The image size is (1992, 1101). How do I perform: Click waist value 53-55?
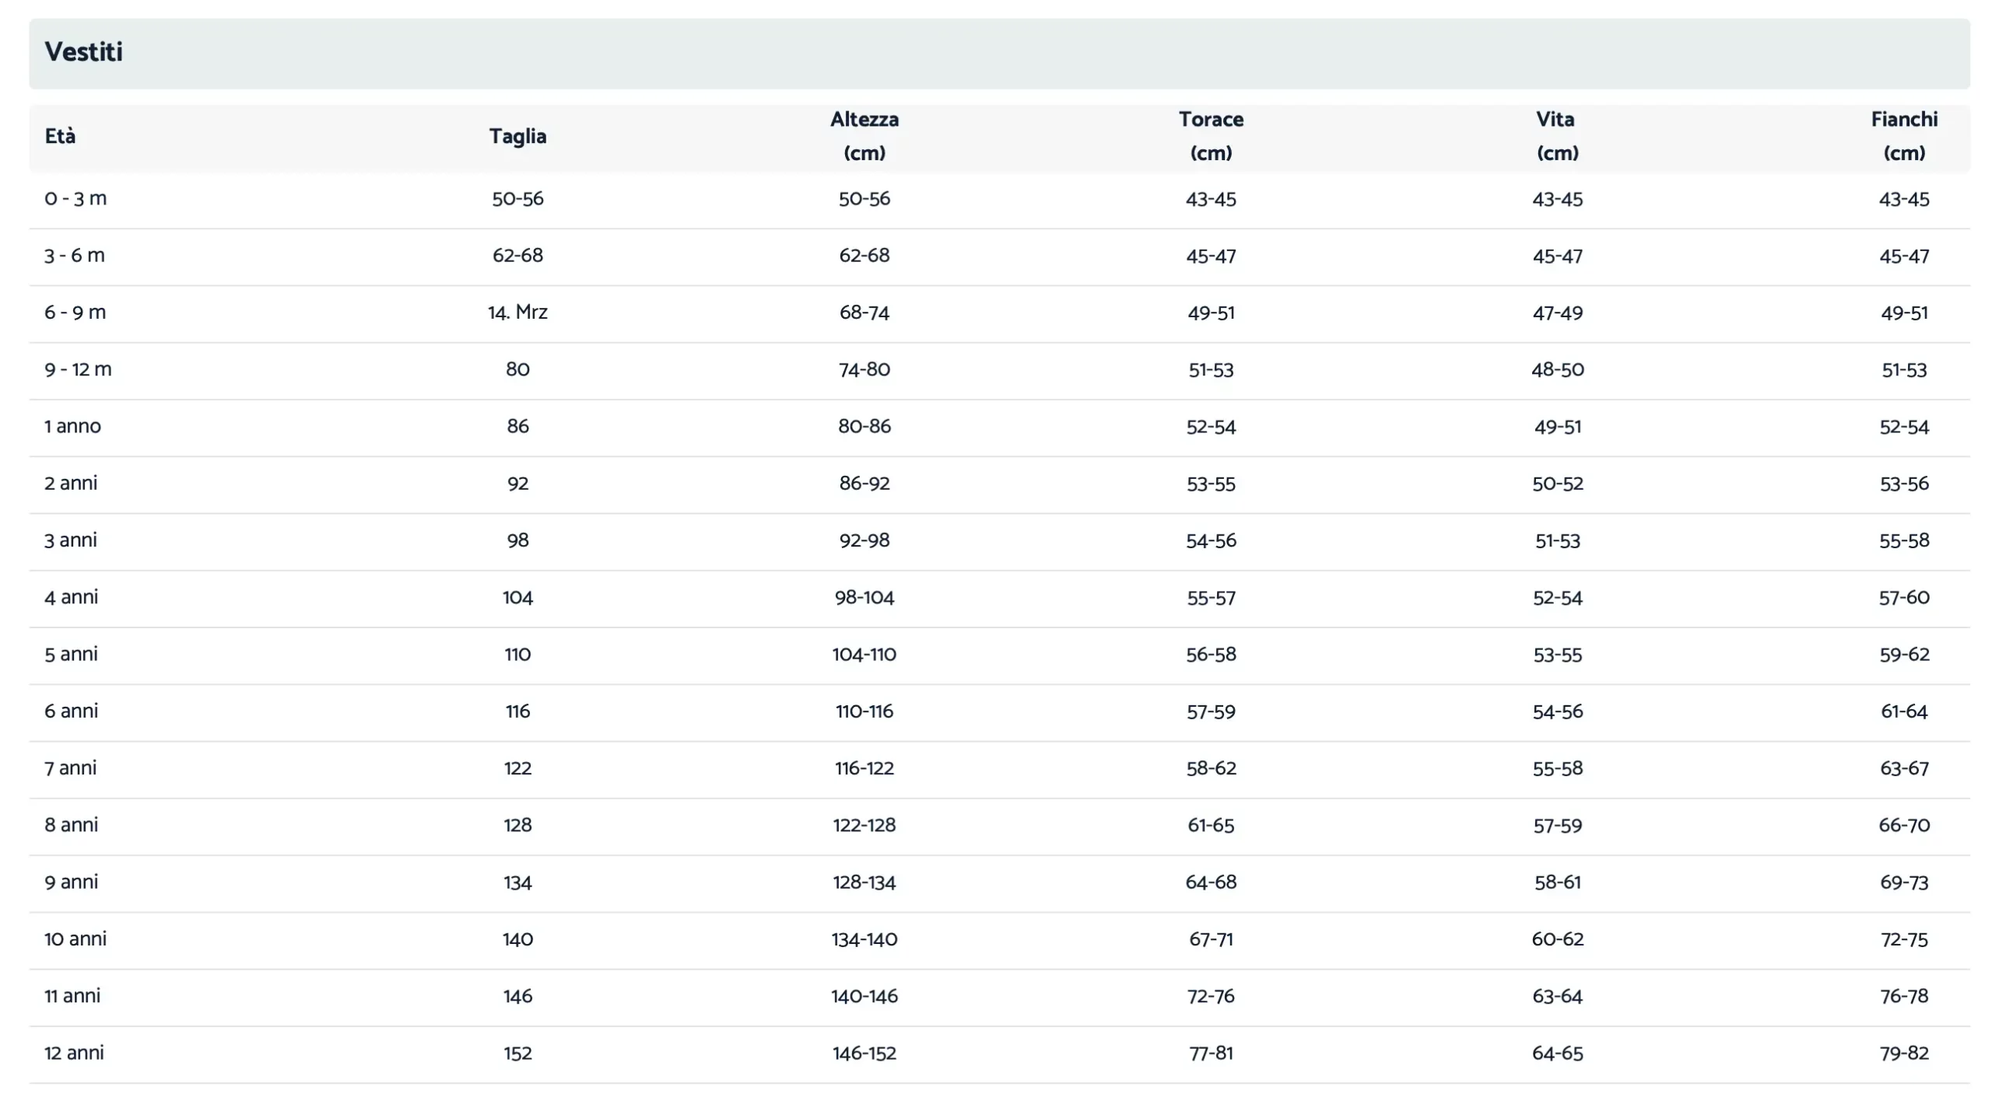coord(1557,655)
